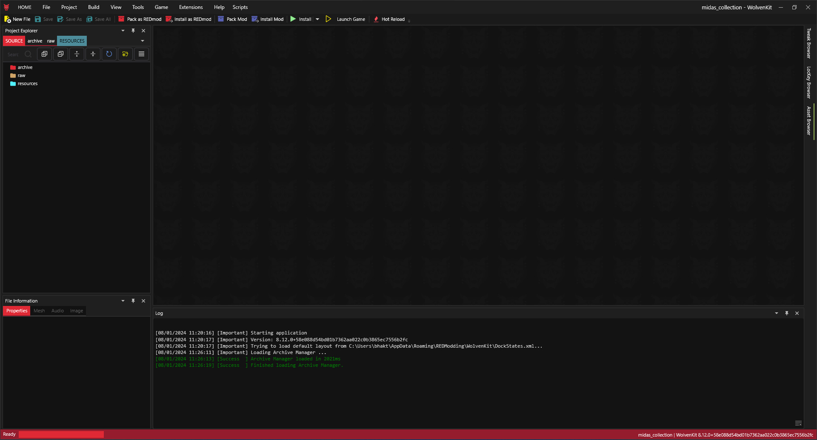Pin the Project Explorer panel
Viewport: 817px width, 440px height.
pyautogui.click(x=133, y=31)
